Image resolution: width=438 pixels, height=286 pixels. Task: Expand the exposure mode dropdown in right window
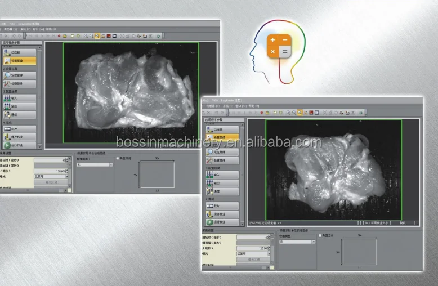(x=253, y=254)
